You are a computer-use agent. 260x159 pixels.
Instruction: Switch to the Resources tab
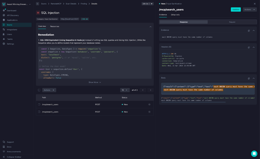coord(55,26)
